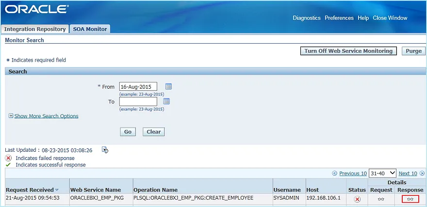Viewport: 427px width, 207px height.
Task: Click the Last Updated timestamp text
Action: 67,150
